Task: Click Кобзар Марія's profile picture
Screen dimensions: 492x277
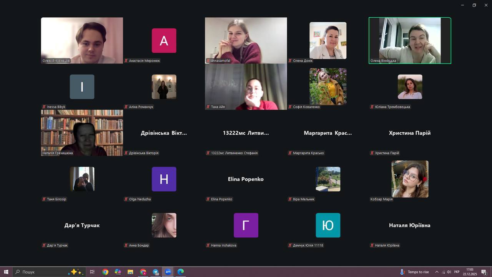Action: pos(410,179)
